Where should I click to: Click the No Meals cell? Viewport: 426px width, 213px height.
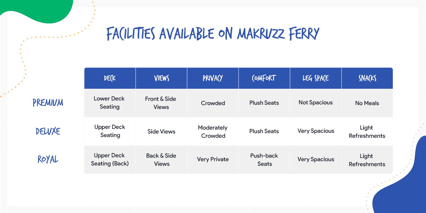[367, 103]
